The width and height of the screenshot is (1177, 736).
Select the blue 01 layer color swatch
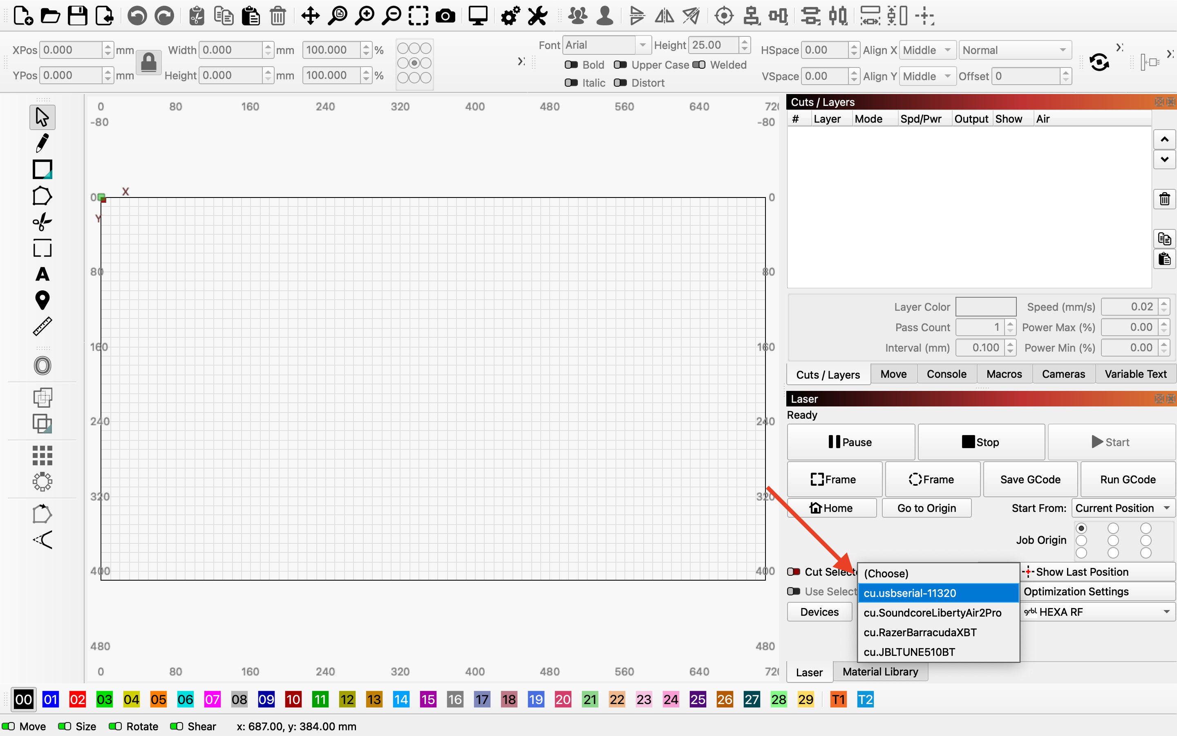[51, 700]
